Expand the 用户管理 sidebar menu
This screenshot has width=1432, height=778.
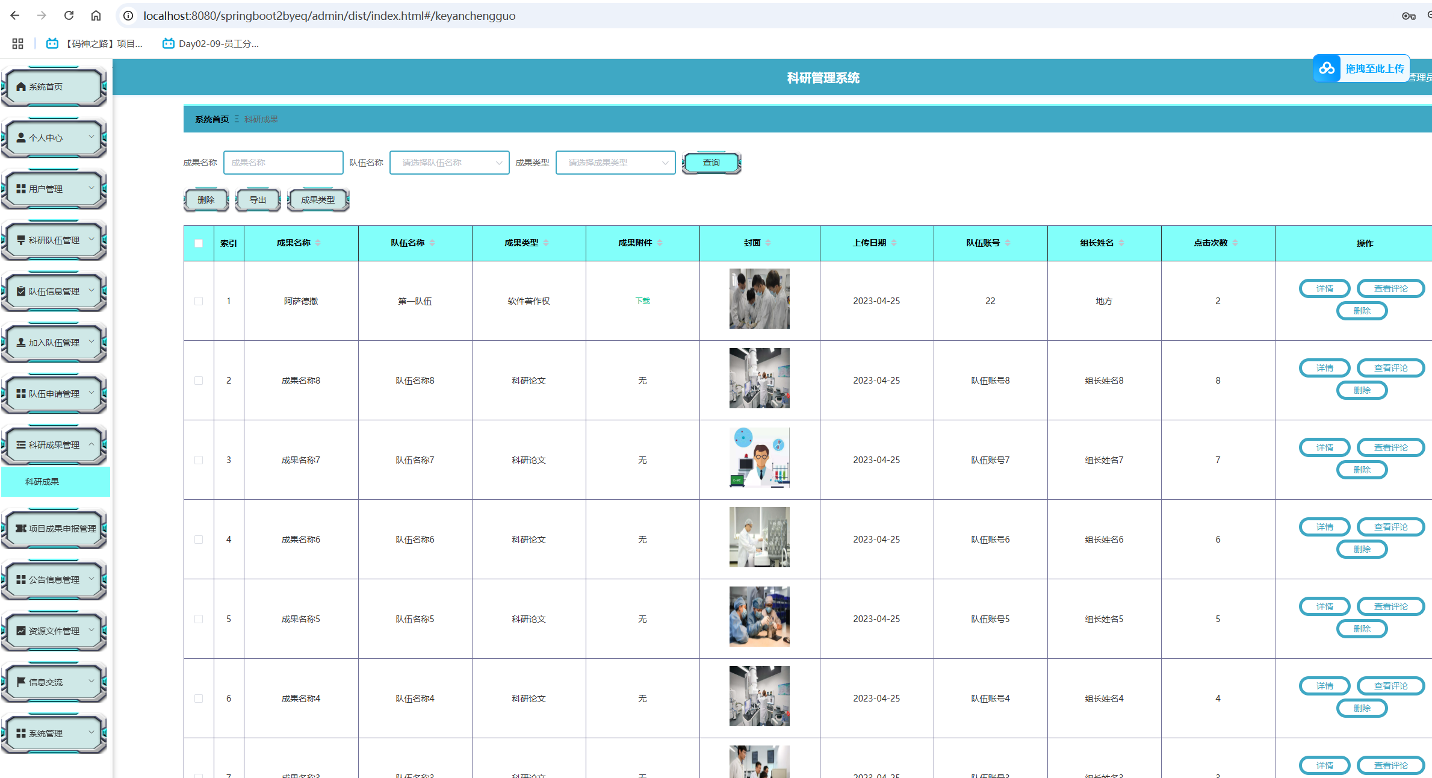[x=54, y=189]
